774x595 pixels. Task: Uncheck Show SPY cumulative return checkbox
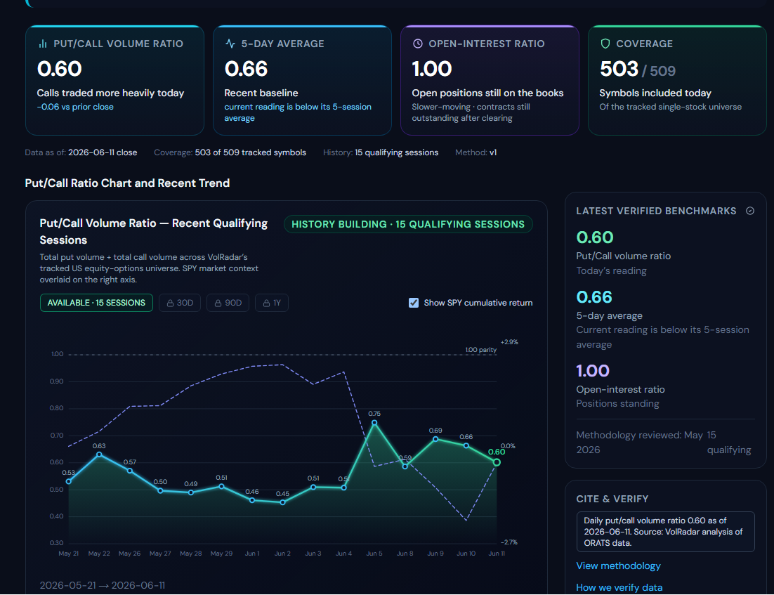tap(414, 303)
